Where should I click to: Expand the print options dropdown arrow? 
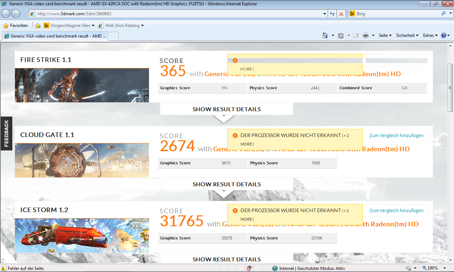coord(373,35)
